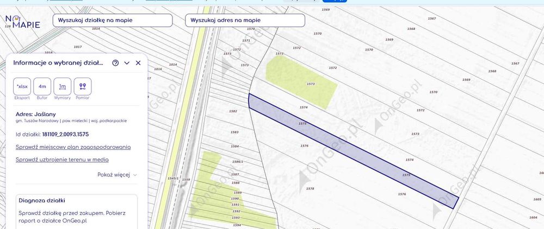Select parcel 1584 on the map
544x229 pixels.
point(235,147)
